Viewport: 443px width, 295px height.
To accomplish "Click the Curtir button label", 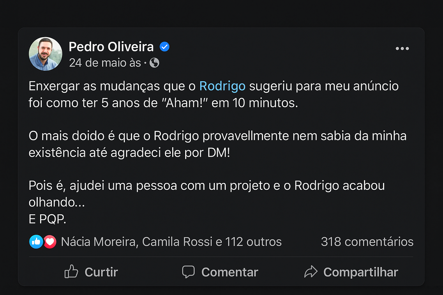I will (x=102, y=272).
